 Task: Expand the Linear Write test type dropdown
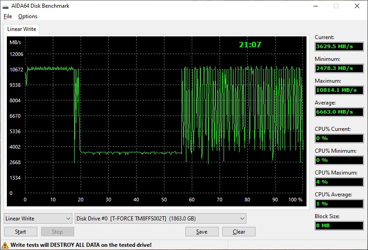coord(38,219)
